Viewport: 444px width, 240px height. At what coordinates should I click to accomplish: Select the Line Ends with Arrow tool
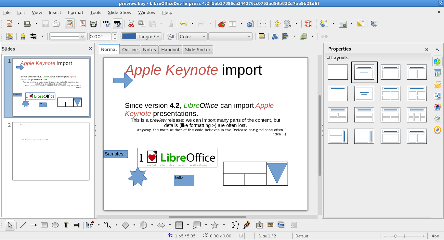click(33, 225)
